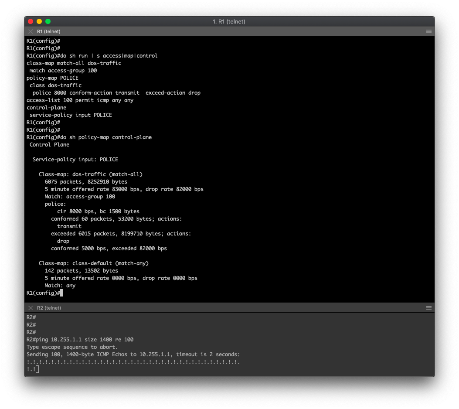Click the access-list 100 permit icmp line

[80, 100]
